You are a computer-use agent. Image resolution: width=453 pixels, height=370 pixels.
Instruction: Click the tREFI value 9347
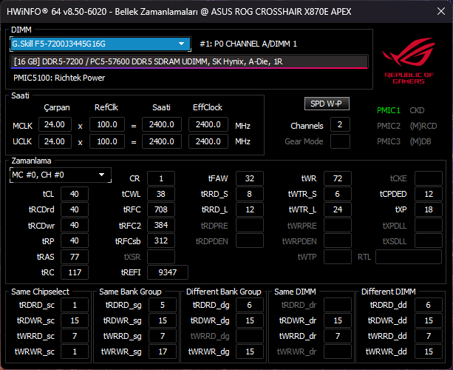coord(168,272)
